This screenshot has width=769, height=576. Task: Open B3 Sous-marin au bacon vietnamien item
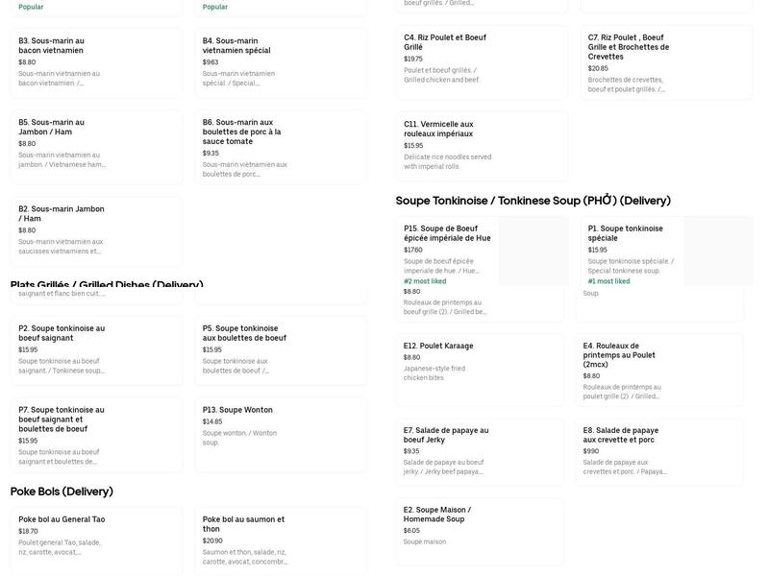point(96,62)
